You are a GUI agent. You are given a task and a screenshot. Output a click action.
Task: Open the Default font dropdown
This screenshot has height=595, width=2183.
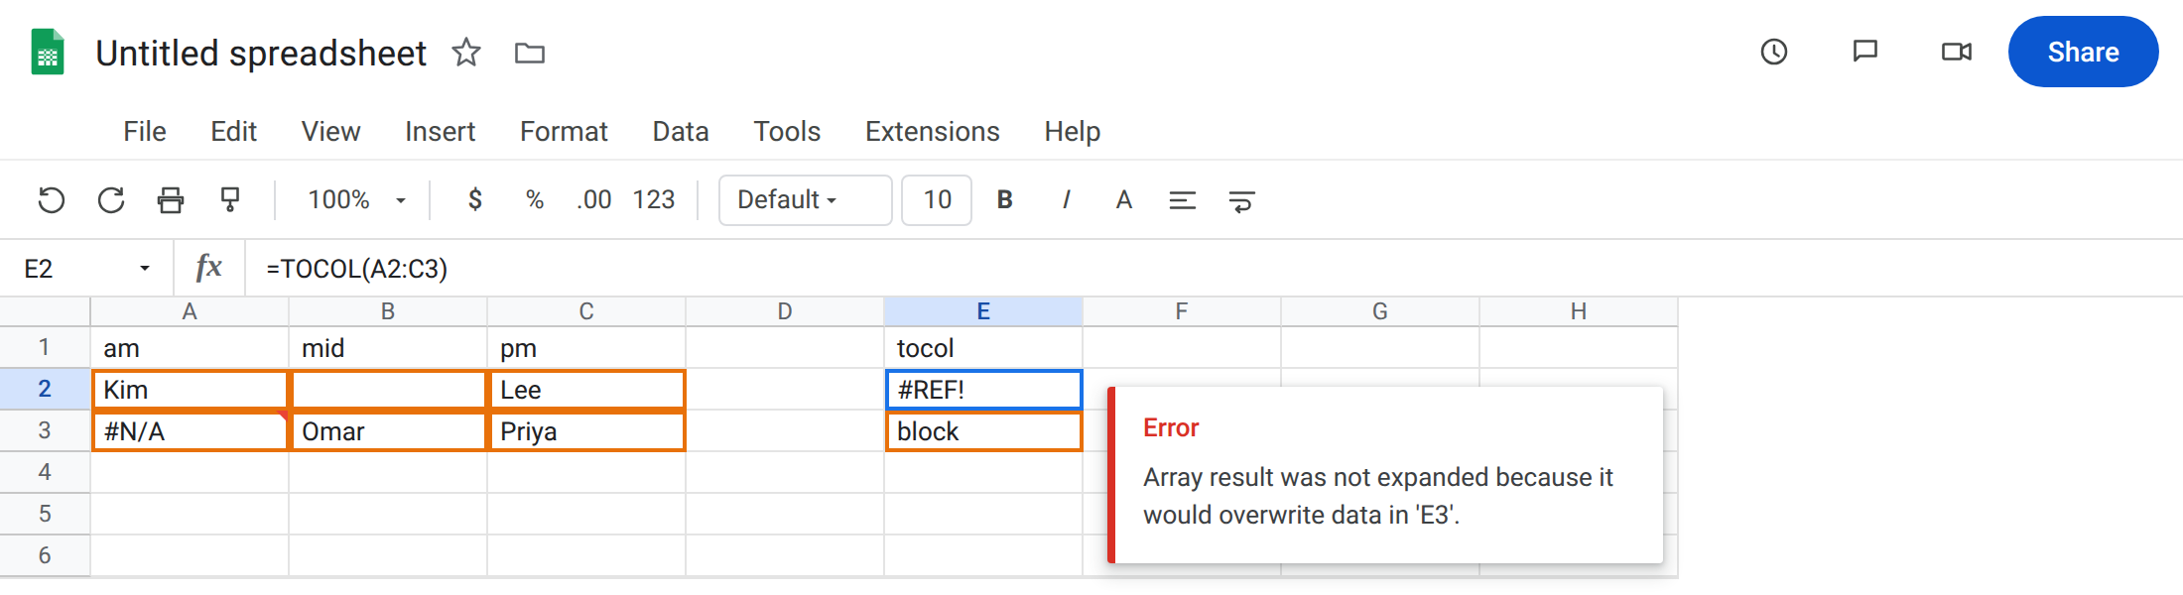coord(805,200)
